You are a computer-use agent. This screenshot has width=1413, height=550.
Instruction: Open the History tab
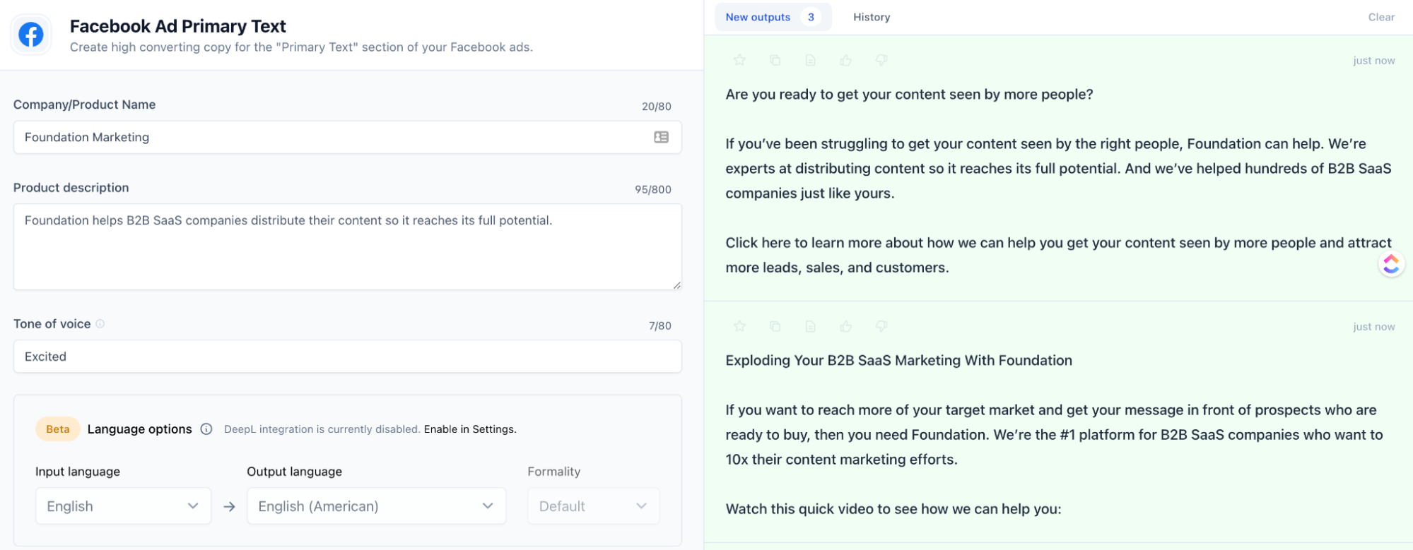(x=871, y=17)
